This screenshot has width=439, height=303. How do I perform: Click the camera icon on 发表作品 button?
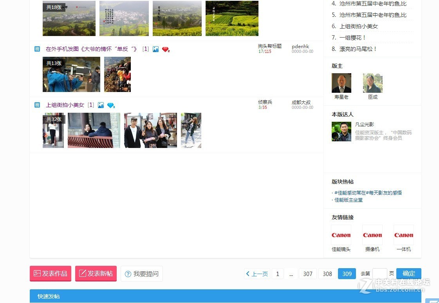point(37,274)
